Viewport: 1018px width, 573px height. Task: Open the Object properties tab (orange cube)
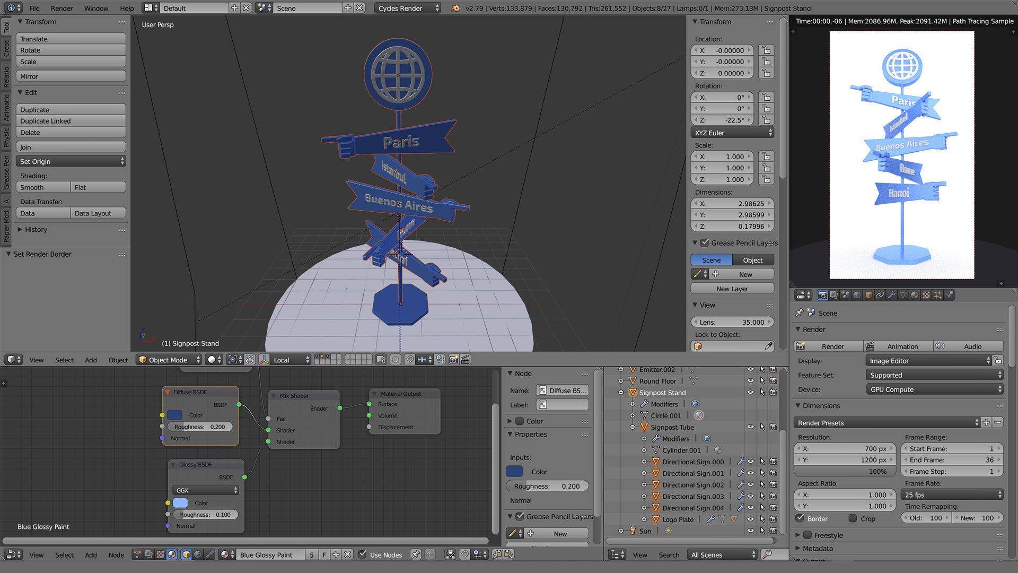click(x=868, y=295)
